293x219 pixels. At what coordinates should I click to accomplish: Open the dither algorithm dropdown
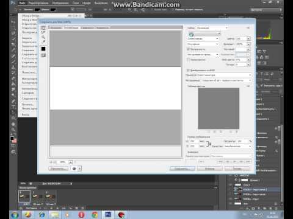[203, 44]
